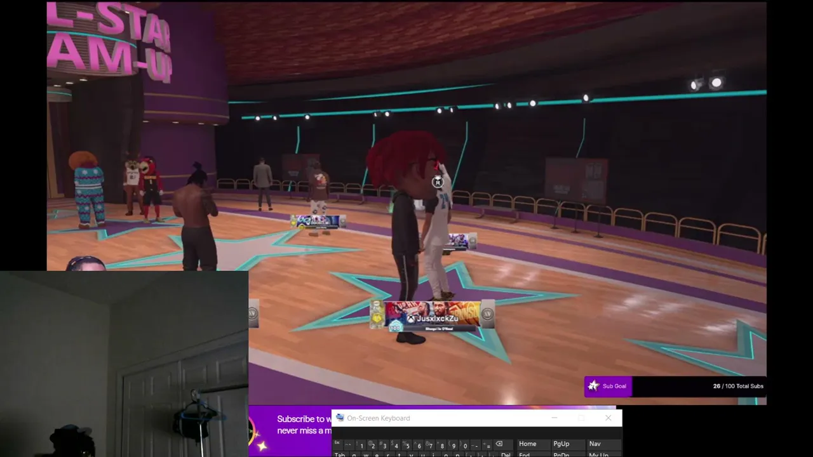
Task: Tap the 1 key on the On-Screen Keyboard
Action: click(361, 444)
